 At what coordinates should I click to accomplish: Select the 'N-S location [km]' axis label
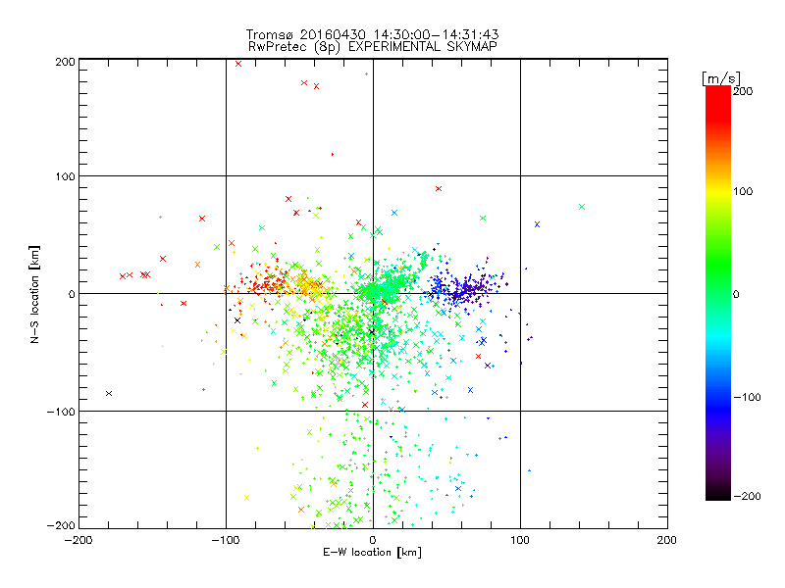click(34, 294)
